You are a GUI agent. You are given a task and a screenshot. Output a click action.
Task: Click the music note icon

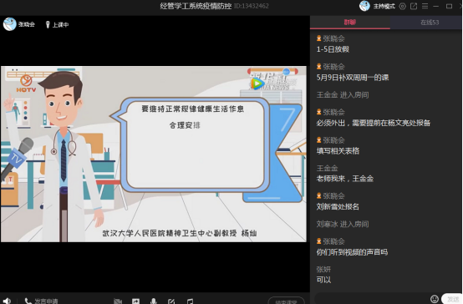tap(190, 301)
